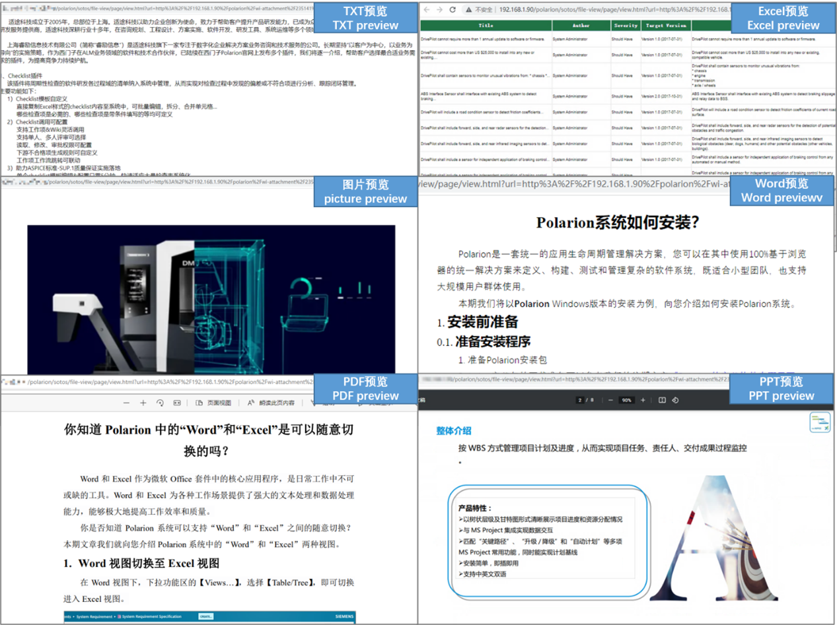This screenshot has height=625, width=837.
Task: Click the read aloud icon in PDF toolbar
Action: 250,401
